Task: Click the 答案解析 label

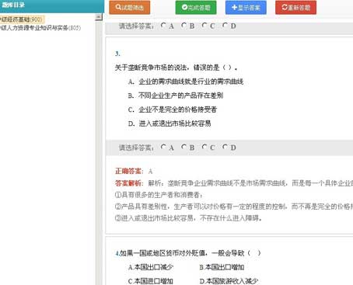Action: [x=129, y=183]
